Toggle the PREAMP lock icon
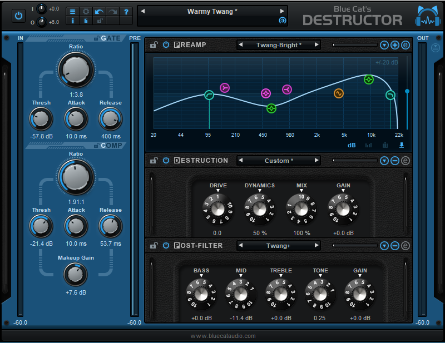The height and width of the screenshot is (343, 445). (x=154, y=45)
